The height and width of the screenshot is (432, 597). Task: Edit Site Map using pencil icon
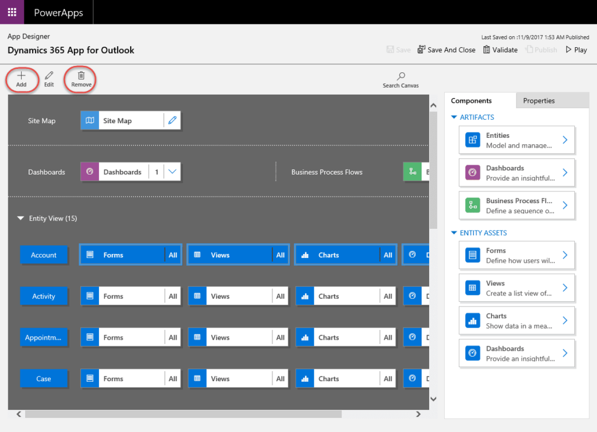point(172,121)
